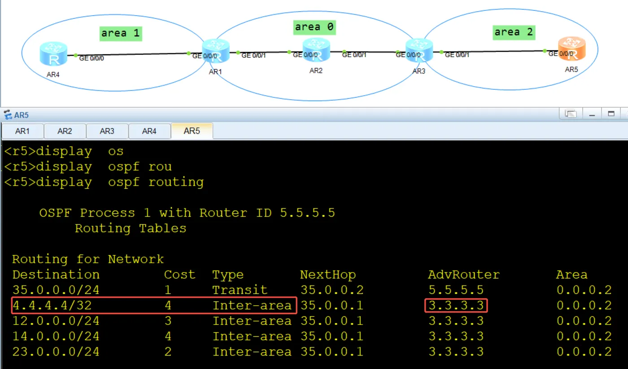
Task: Click destination 4.4.4.4/32 in the routing table
Action: click(52, 306)
